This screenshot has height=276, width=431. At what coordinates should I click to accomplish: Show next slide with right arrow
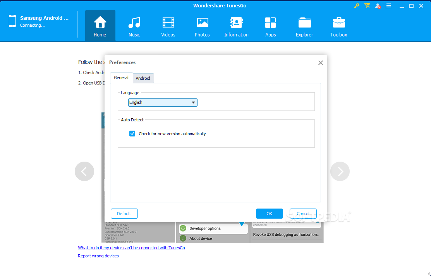(340, 171)
